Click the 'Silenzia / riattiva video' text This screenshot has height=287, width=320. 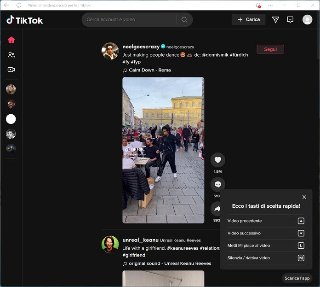tap(249, 258)
